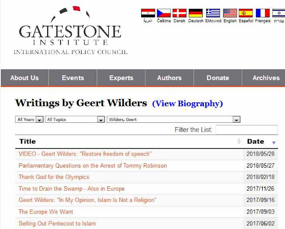Click the Français language label
285x229 pixels.
(x=263, y=21)
